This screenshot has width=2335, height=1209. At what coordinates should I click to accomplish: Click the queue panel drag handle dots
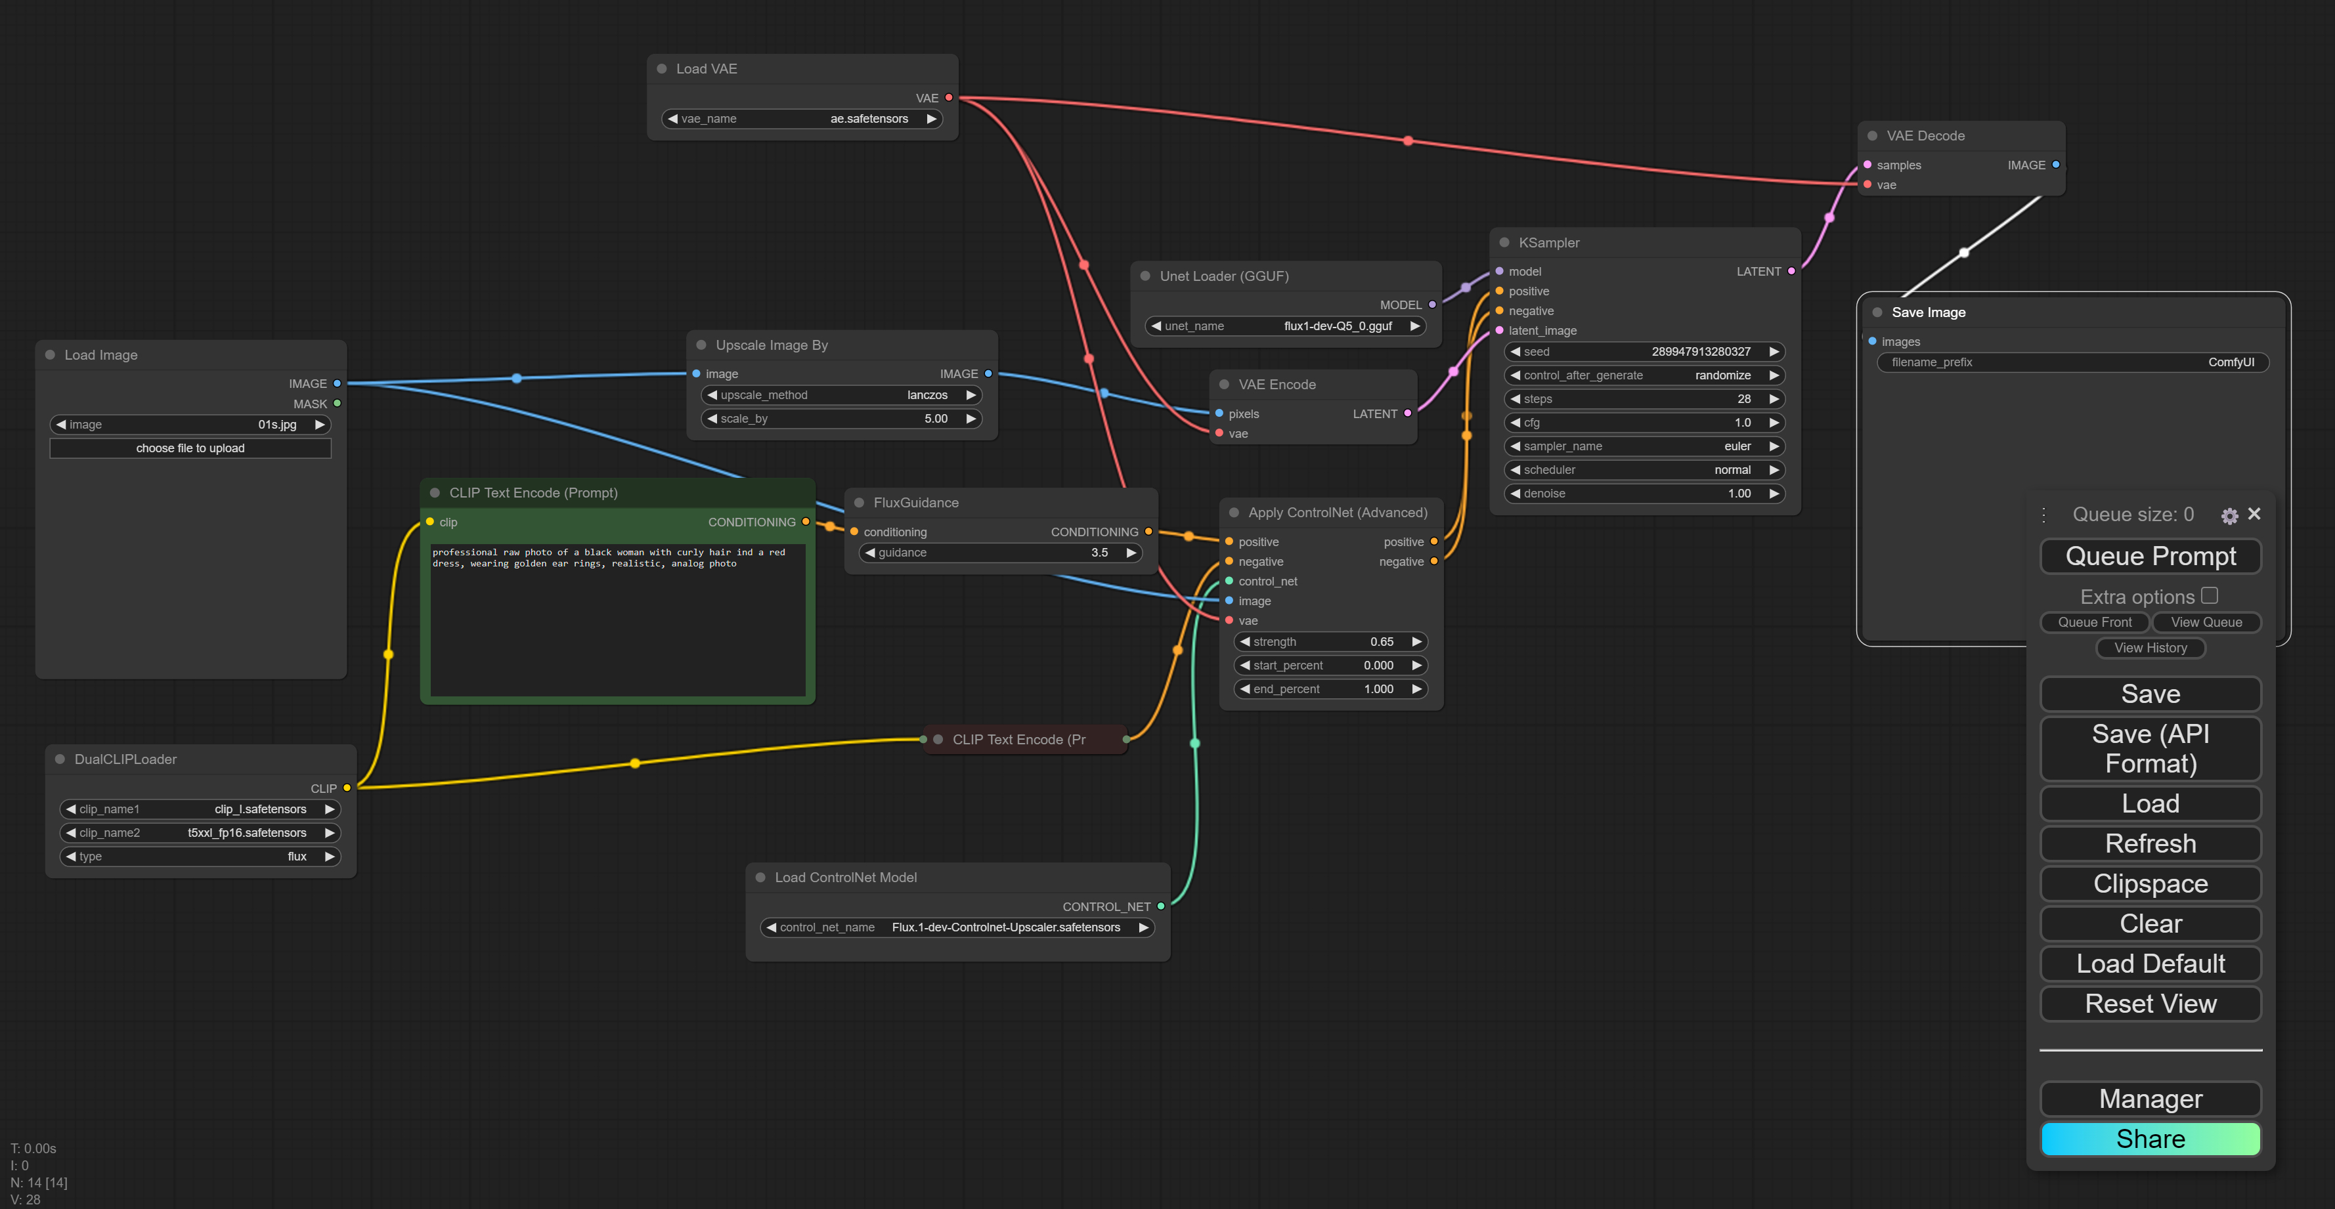(2044, 515)
